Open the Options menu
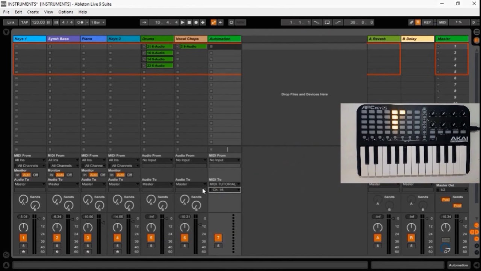Screen dimensions: 481x271 click(66, 12)
